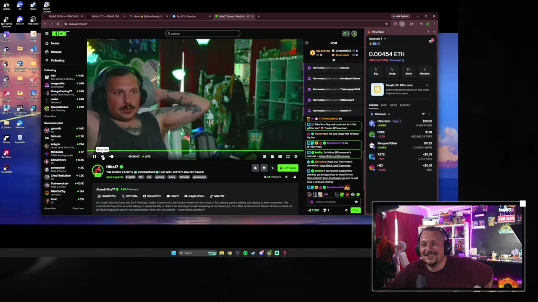Screen dimensions: 538x302
Task: Open Kick sidebar hamburger menu
Action: point(47,34)
